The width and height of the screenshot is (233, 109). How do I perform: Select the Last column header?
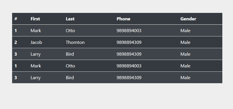tap(70, 19)
